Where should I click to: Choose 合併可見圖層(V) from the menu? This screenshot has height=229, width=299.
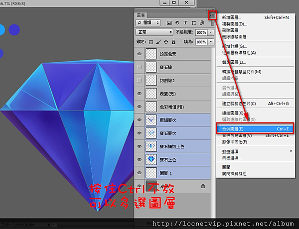pyautogui.click(x=256, y=135)
